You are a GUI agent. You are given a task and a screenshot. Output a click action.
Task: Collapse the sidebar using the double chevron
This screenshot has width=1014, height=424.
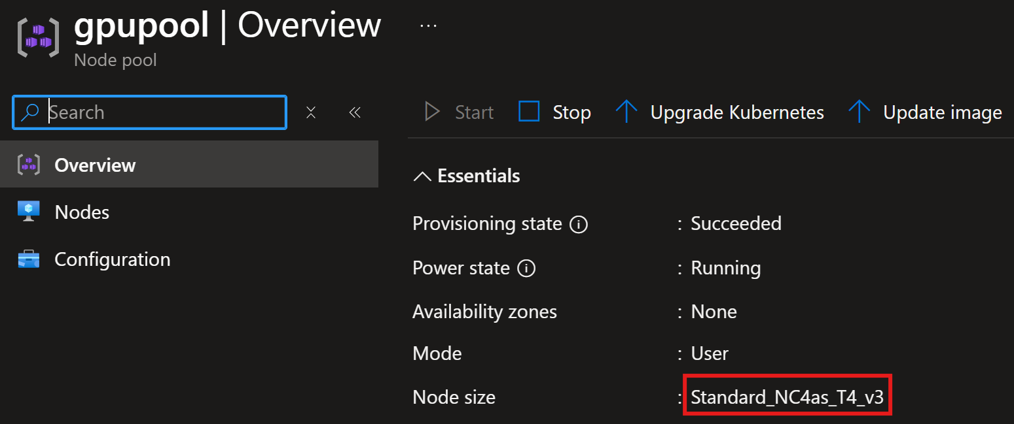(x=354, y=112)
